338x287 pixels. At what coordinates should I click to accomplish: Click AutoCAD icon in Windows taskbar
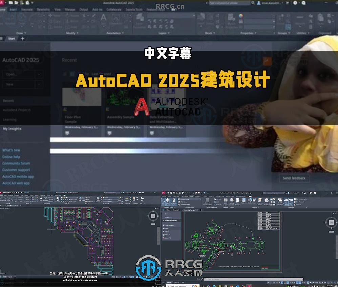[249, 286]
